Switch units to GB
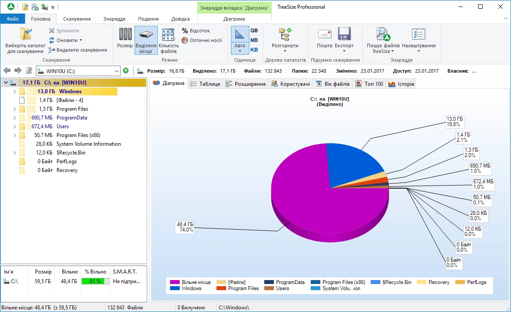This screenshot has width=511, height=312. point(254,31)
